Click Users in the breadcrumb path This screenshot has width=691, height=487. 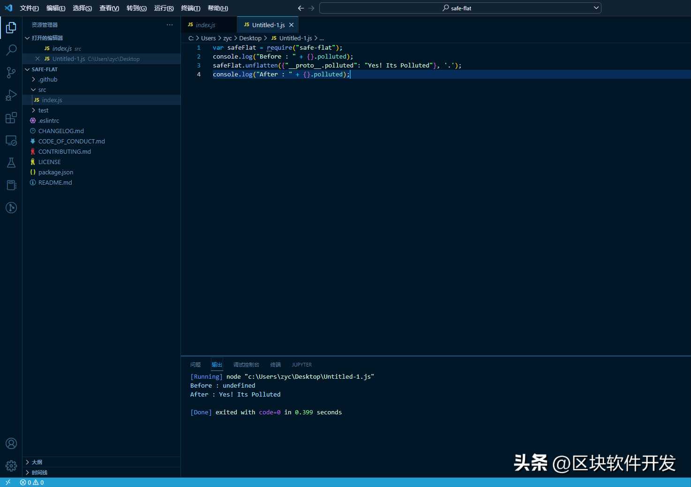[x=208, y=38]
